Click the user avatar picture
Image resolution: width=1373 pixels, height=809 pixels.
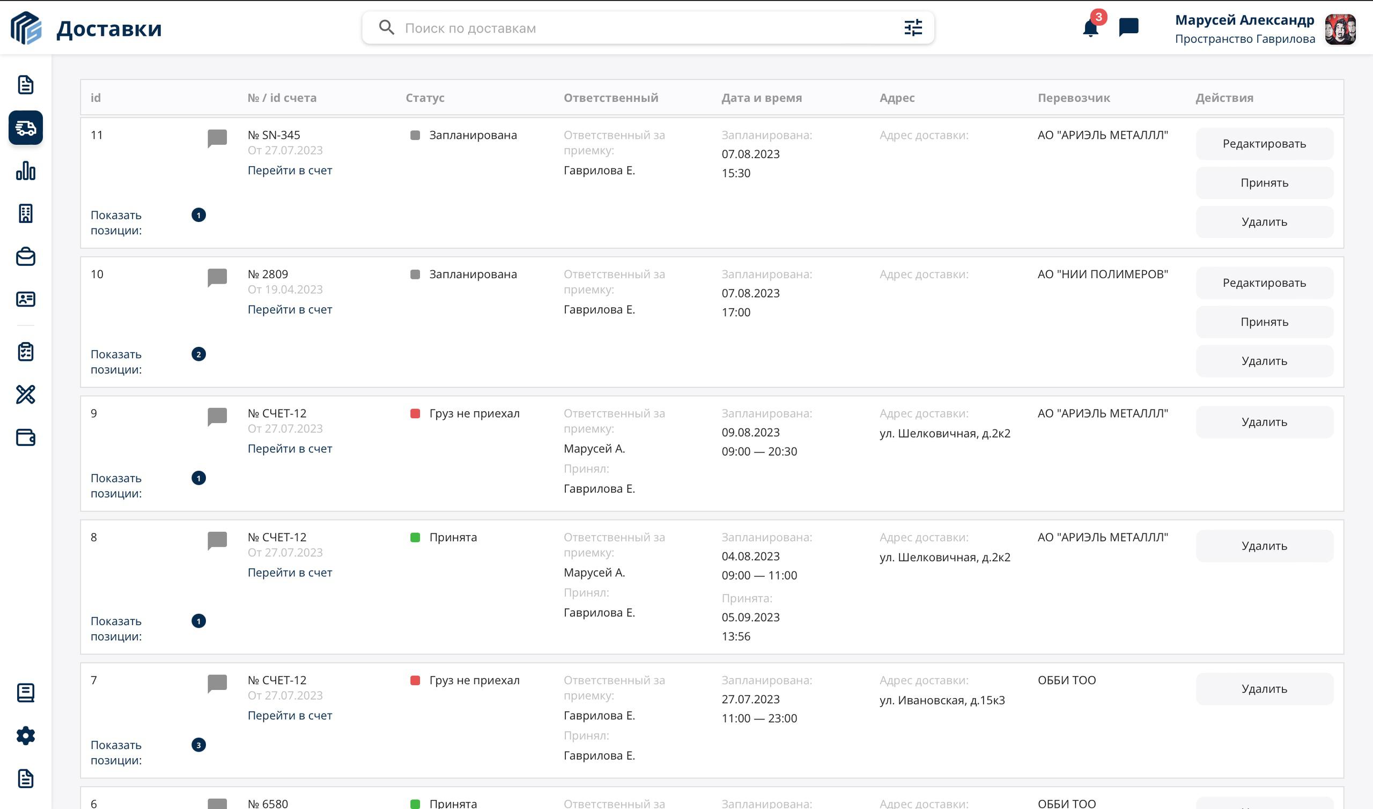[1340, 29]
